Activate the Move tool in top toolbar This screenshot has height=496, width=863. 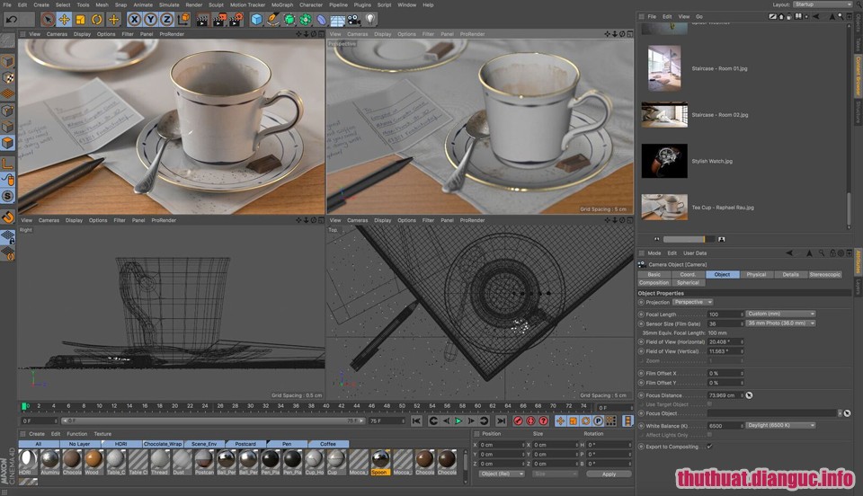coord(65,20)
